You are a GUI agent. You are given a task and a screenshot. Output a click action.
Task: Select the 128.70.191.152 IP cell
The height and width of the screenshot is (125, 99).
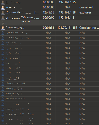tap(67, 28)
